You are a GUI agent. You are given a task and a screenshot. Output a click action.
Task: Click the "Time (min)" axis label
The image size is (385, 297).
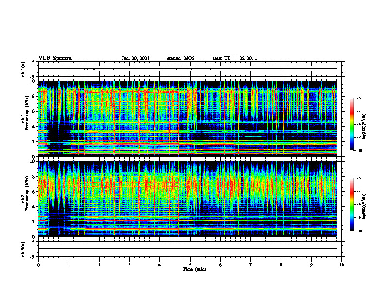click(194, 269)
